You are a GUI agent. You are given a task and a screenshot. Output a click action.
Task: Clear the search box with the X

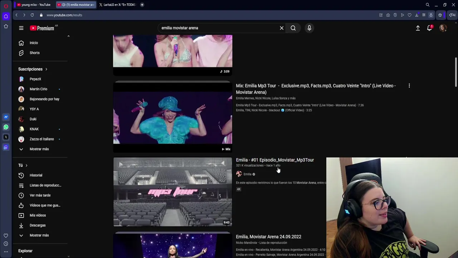[x=282, y=28]
